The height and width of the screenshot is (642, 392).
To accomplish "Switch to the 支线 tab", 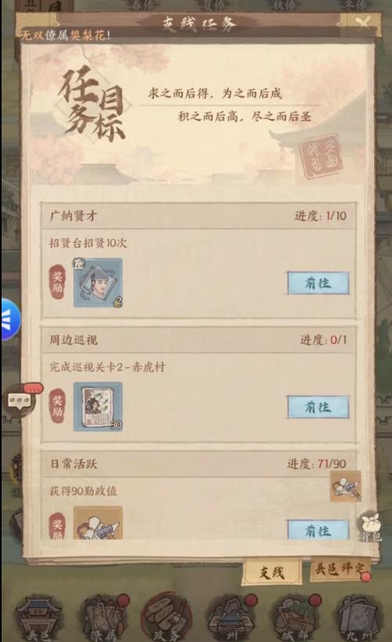I will (x=272, y=572).
